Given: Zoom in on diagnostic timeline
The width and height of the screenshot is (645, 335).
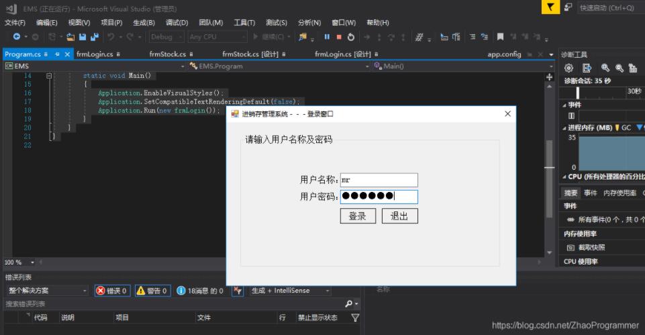Looking at the screenshot, I should 605,68.
